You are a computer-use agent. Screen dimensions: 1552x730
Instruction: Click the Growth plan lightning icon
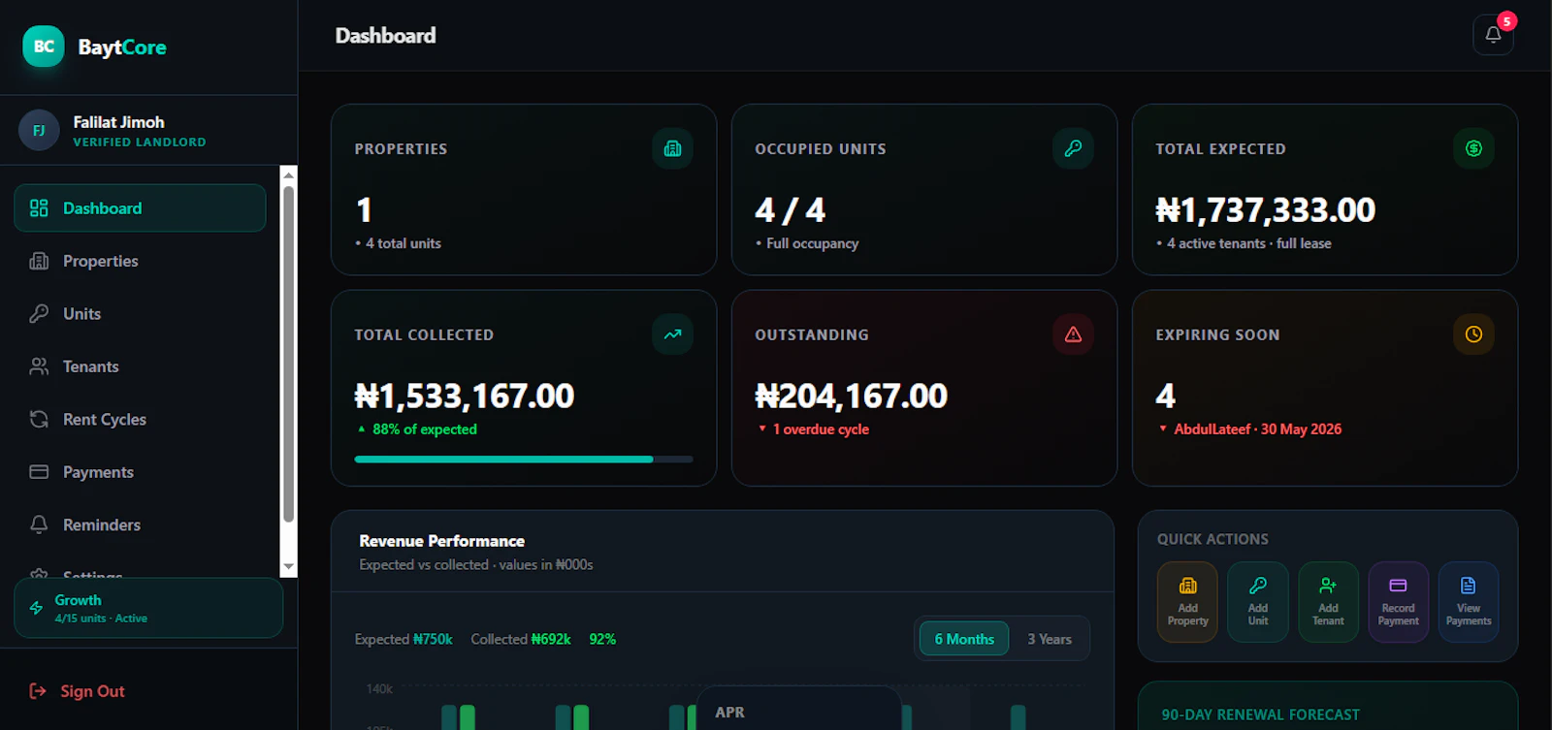36,608
